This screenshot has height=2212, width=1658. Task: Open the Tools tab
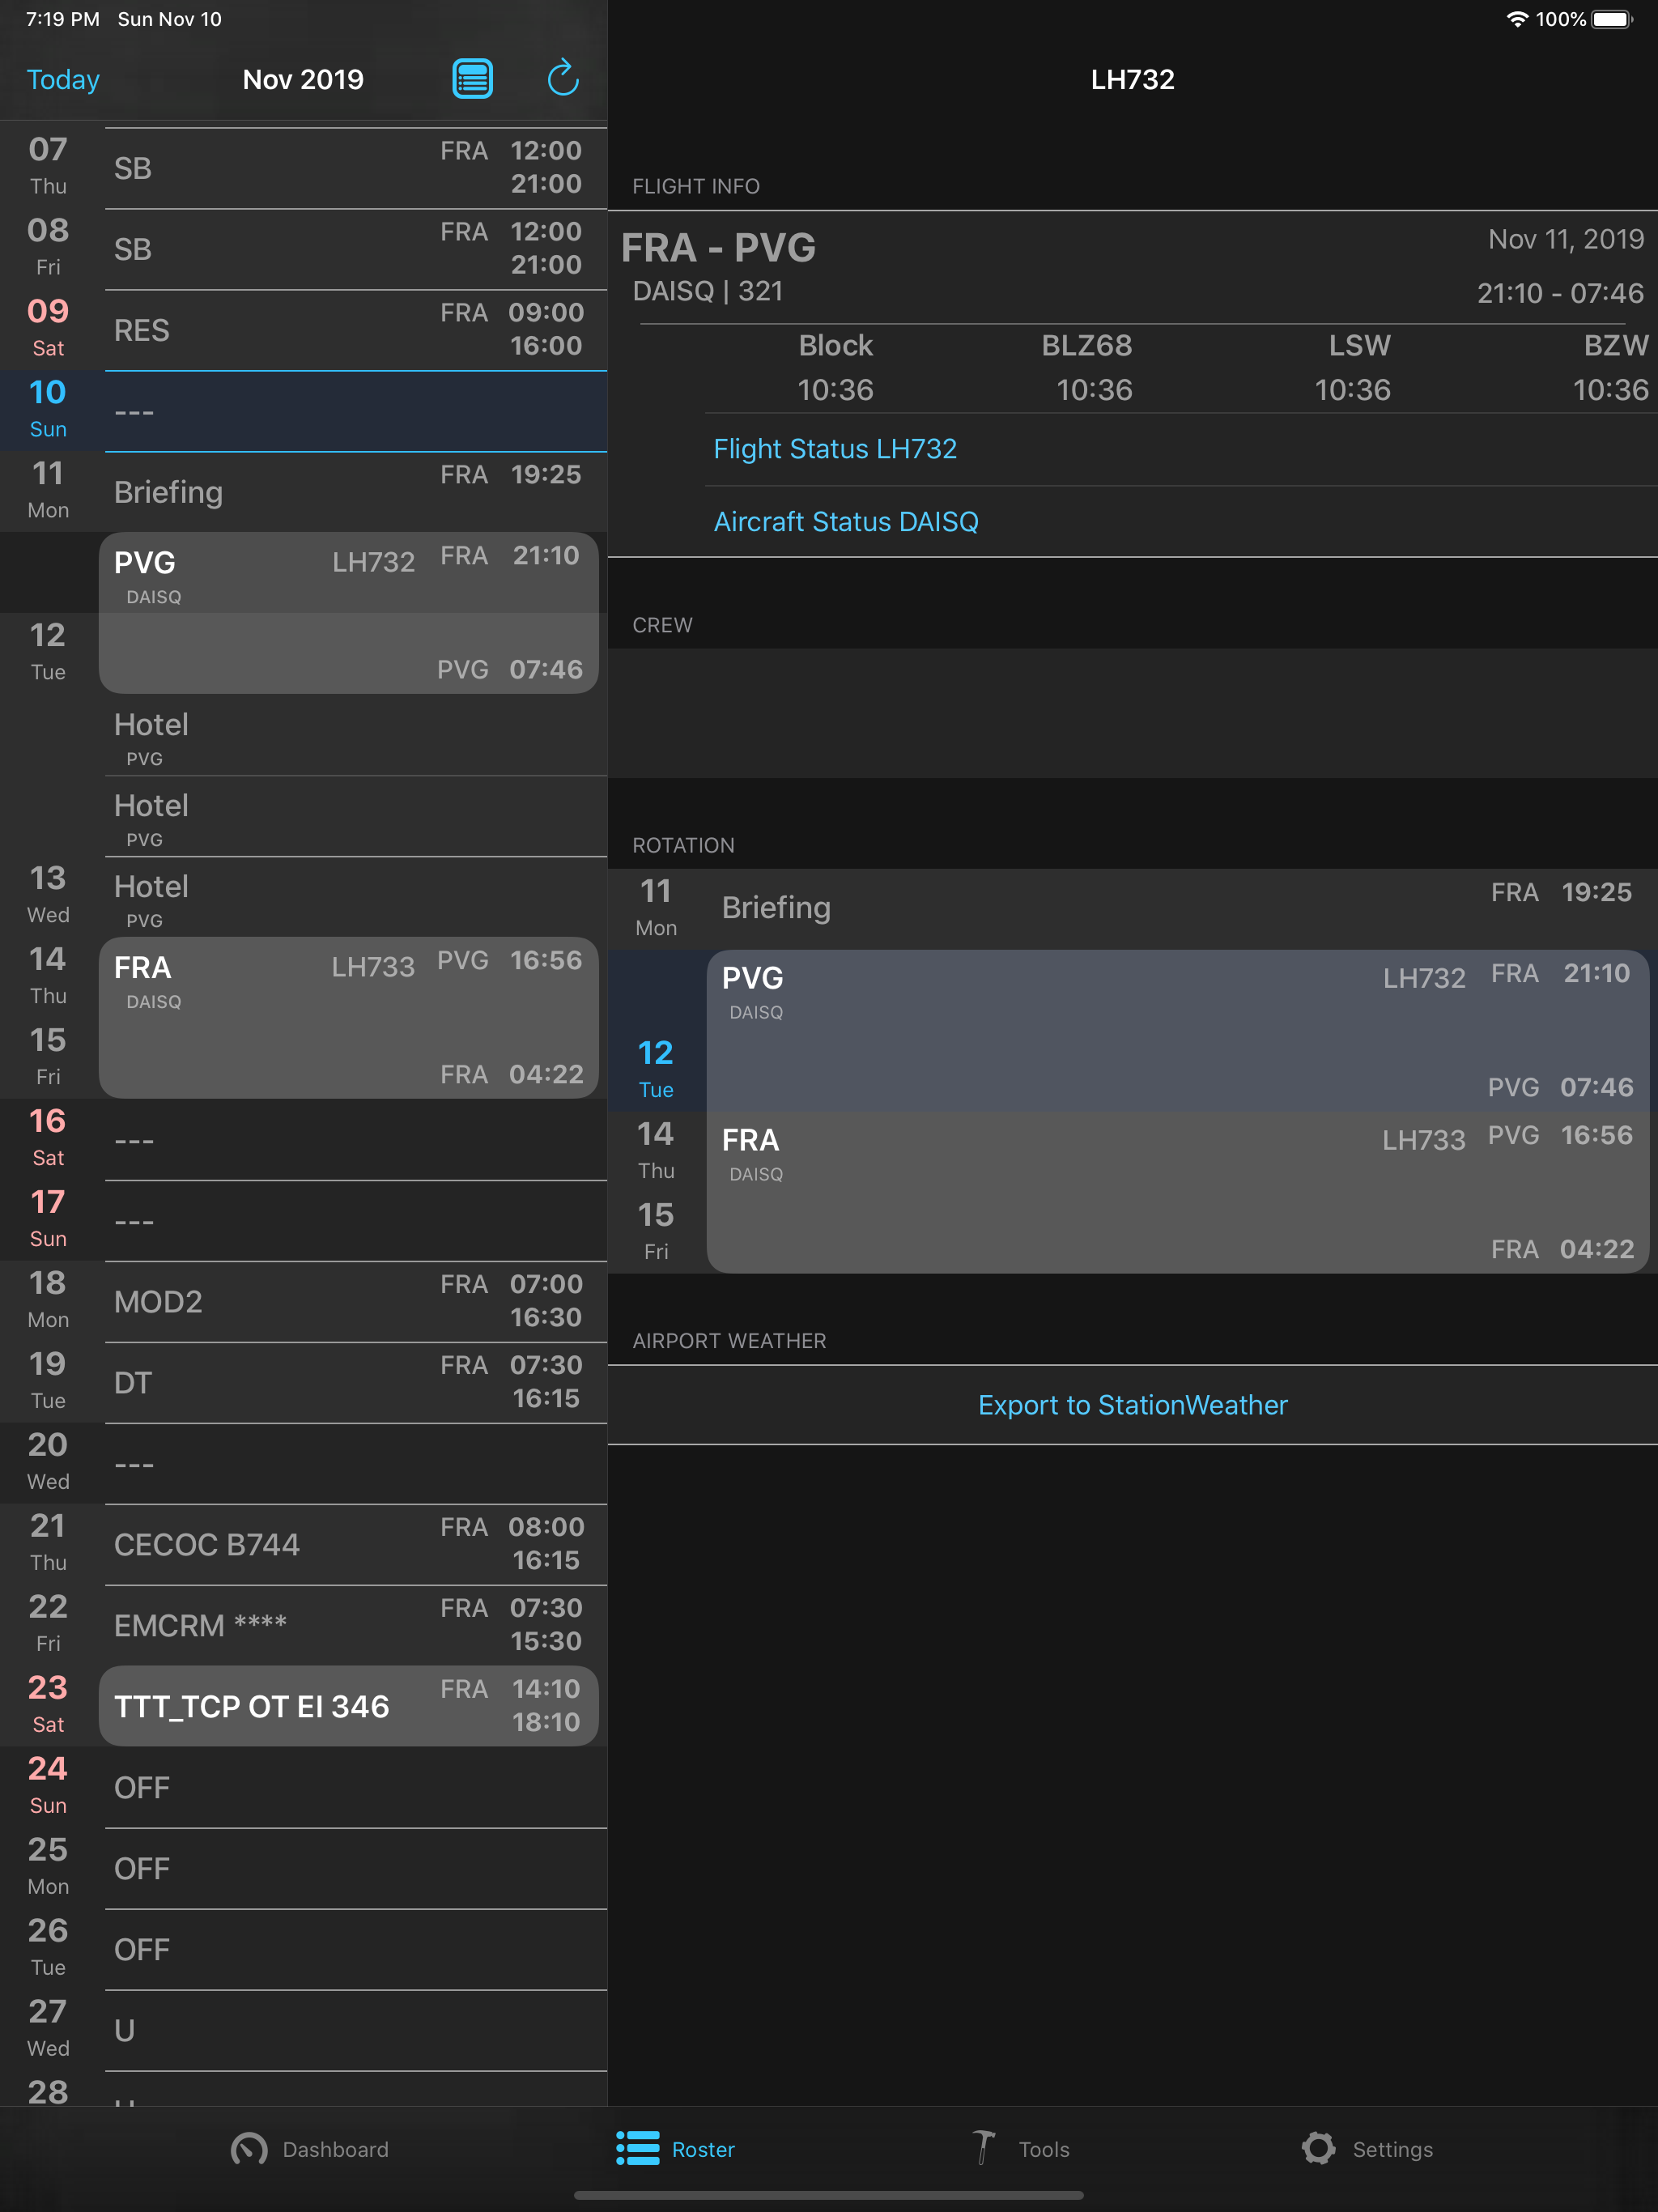(1021, 2149)
